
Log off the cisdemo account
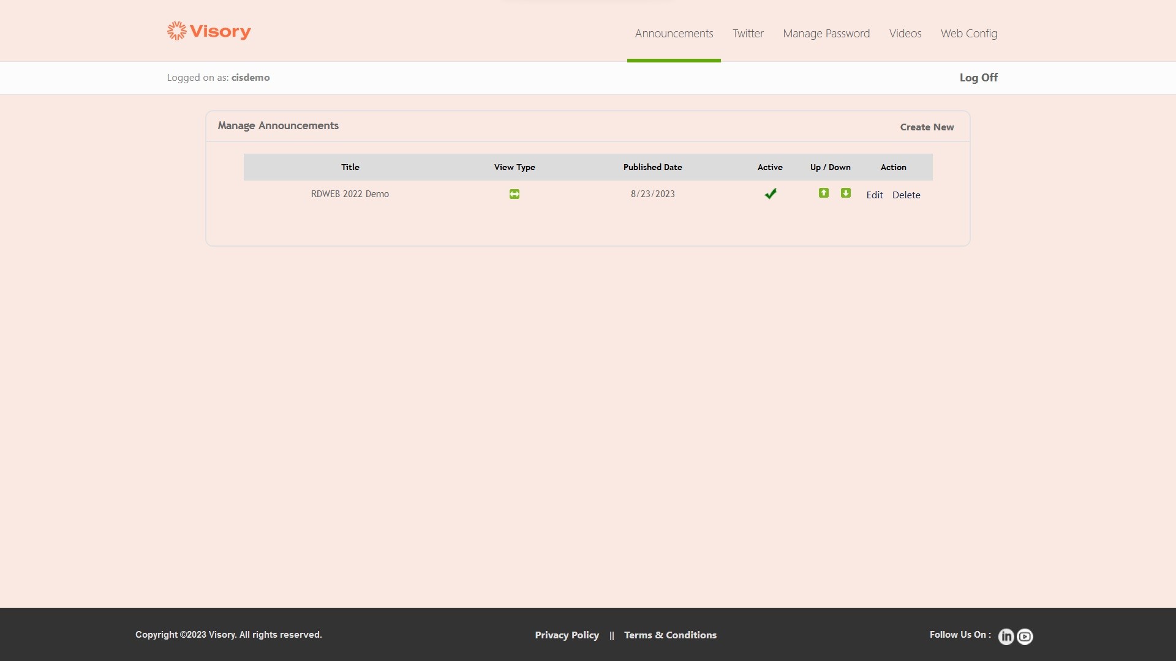coord(978,78)
